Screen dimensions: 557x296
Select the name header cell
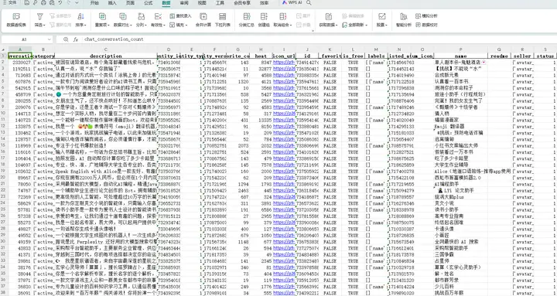tap(461, 56)
